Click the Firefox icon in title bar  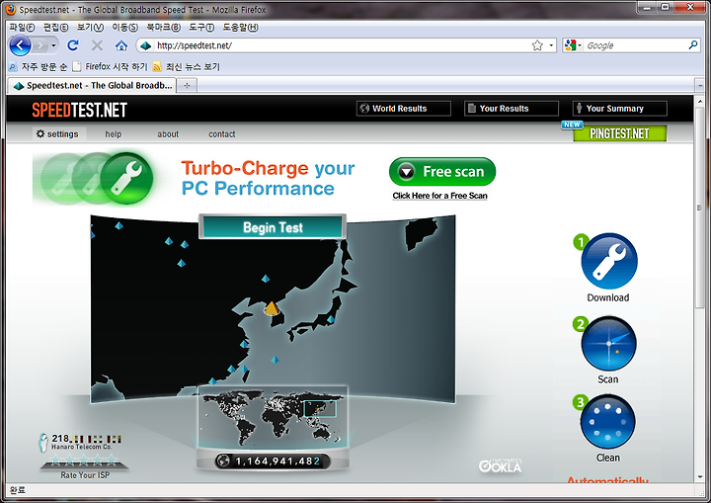point(11,10)
